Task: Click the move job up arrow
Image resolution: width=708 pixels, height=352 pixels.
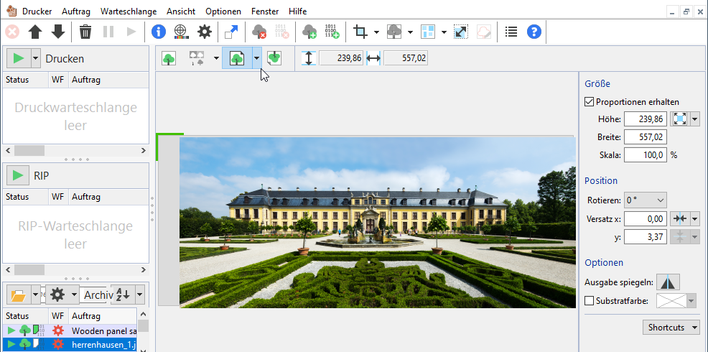Action: 35,32
